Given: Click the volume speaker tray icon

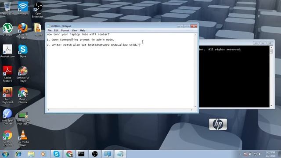Looking at the screenshot, I should 259,154.
